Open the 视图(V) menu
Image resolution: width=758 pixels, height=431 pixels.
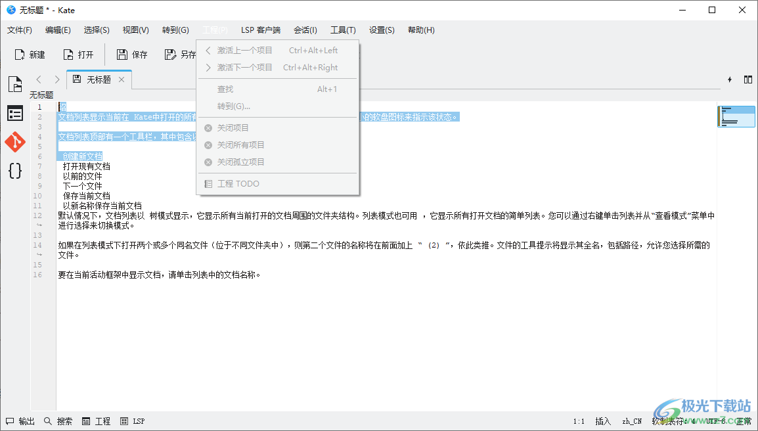click(x=136, y=30)
